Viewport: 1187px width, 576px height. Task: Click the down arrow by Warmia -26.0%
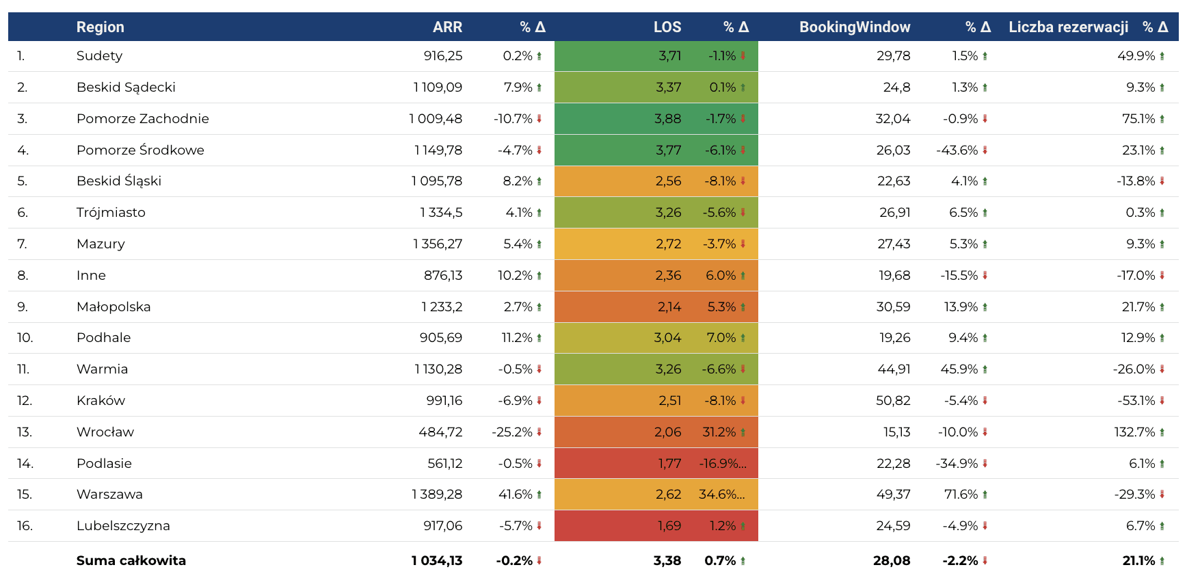tap(1162, 369)
